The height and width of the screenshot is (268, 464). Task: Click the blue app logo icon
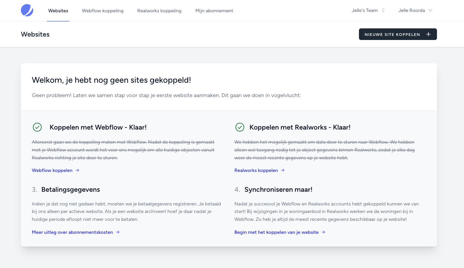pos(27,11)
